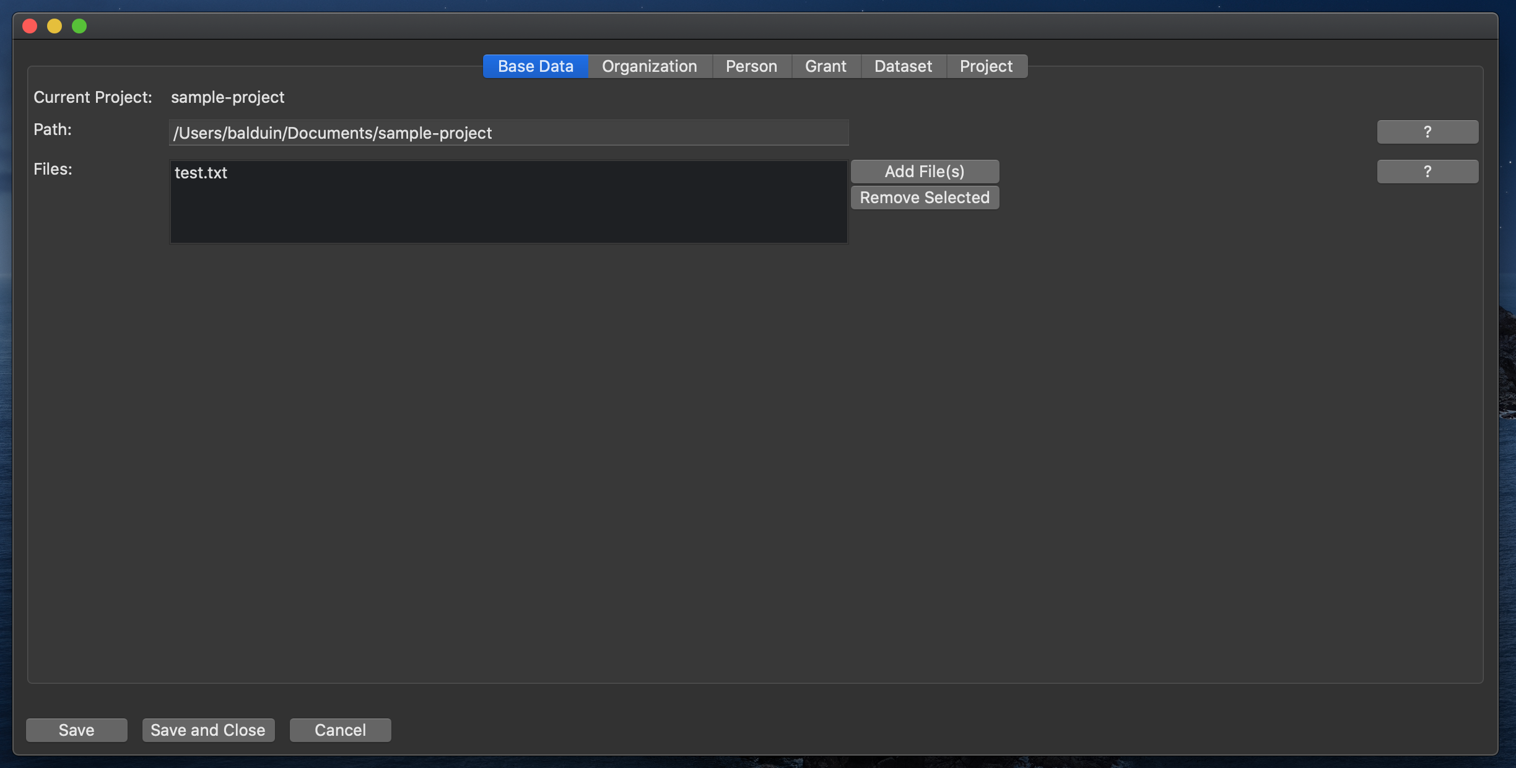Click the help icon next to Path
This screenshot has height=768, width=1516.
click(x=1427, y=131)
